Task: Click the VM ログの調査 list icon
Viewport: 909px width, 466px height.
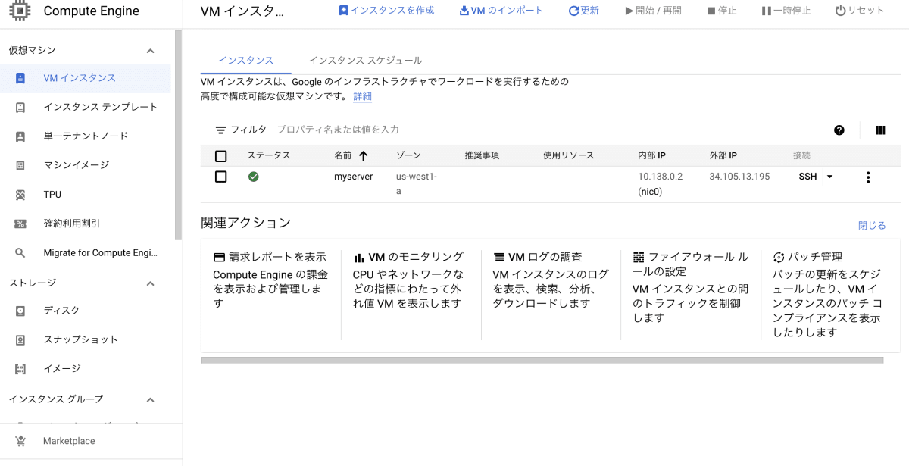Action: pos(499,258)
